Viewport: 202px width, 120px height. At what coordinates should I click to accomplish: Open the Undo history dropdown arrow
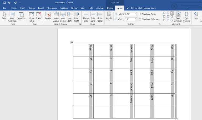[x=12, y=3]
